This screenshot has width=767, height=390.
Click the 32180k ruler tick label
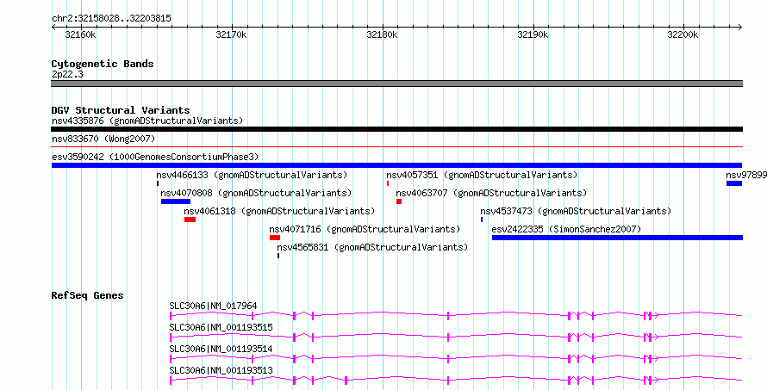382,35
